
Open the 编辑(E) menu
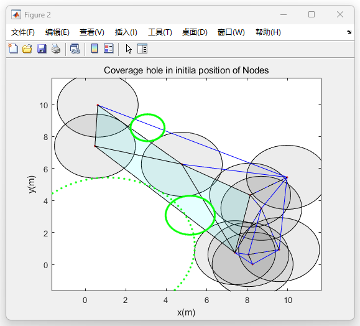point(57,32)
